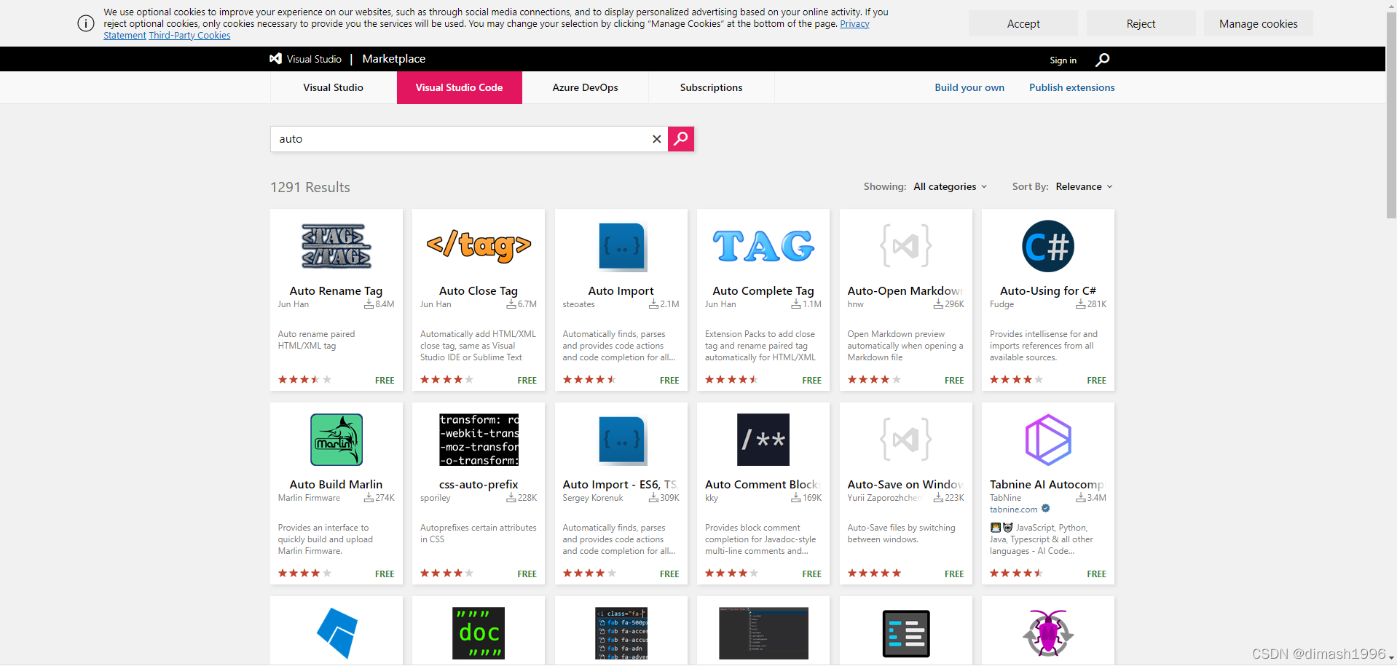Open the css-auto-prefix title

click(479, 484)
